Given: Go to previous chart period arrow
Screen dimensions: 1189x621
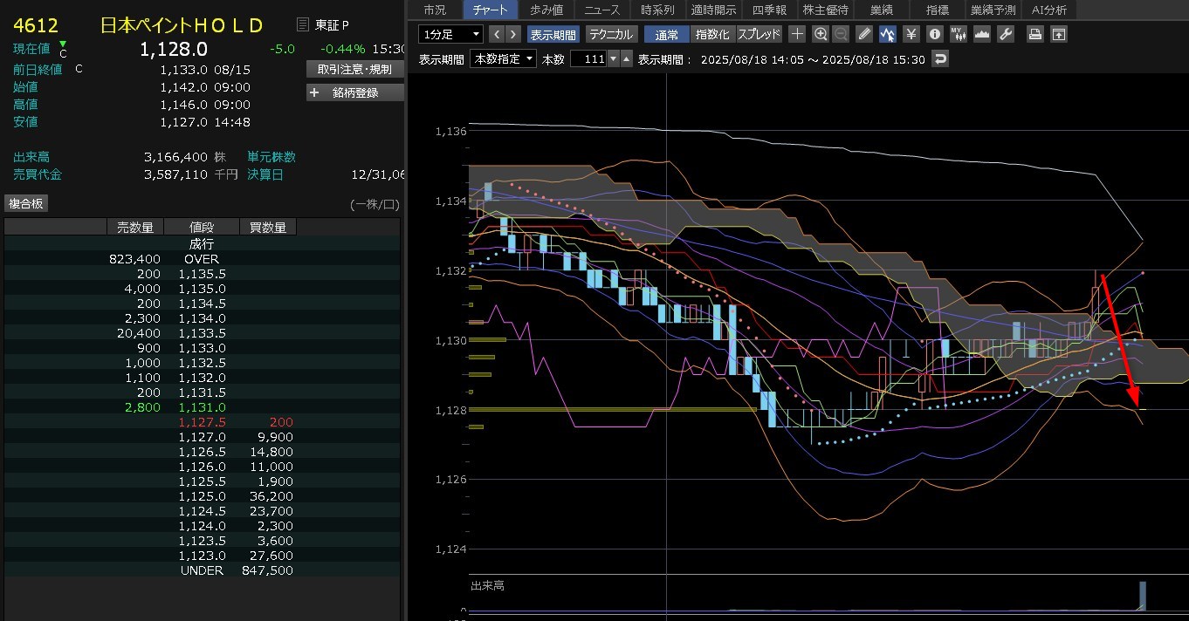Looking at the screenshot, I should (x=497, y=34).
